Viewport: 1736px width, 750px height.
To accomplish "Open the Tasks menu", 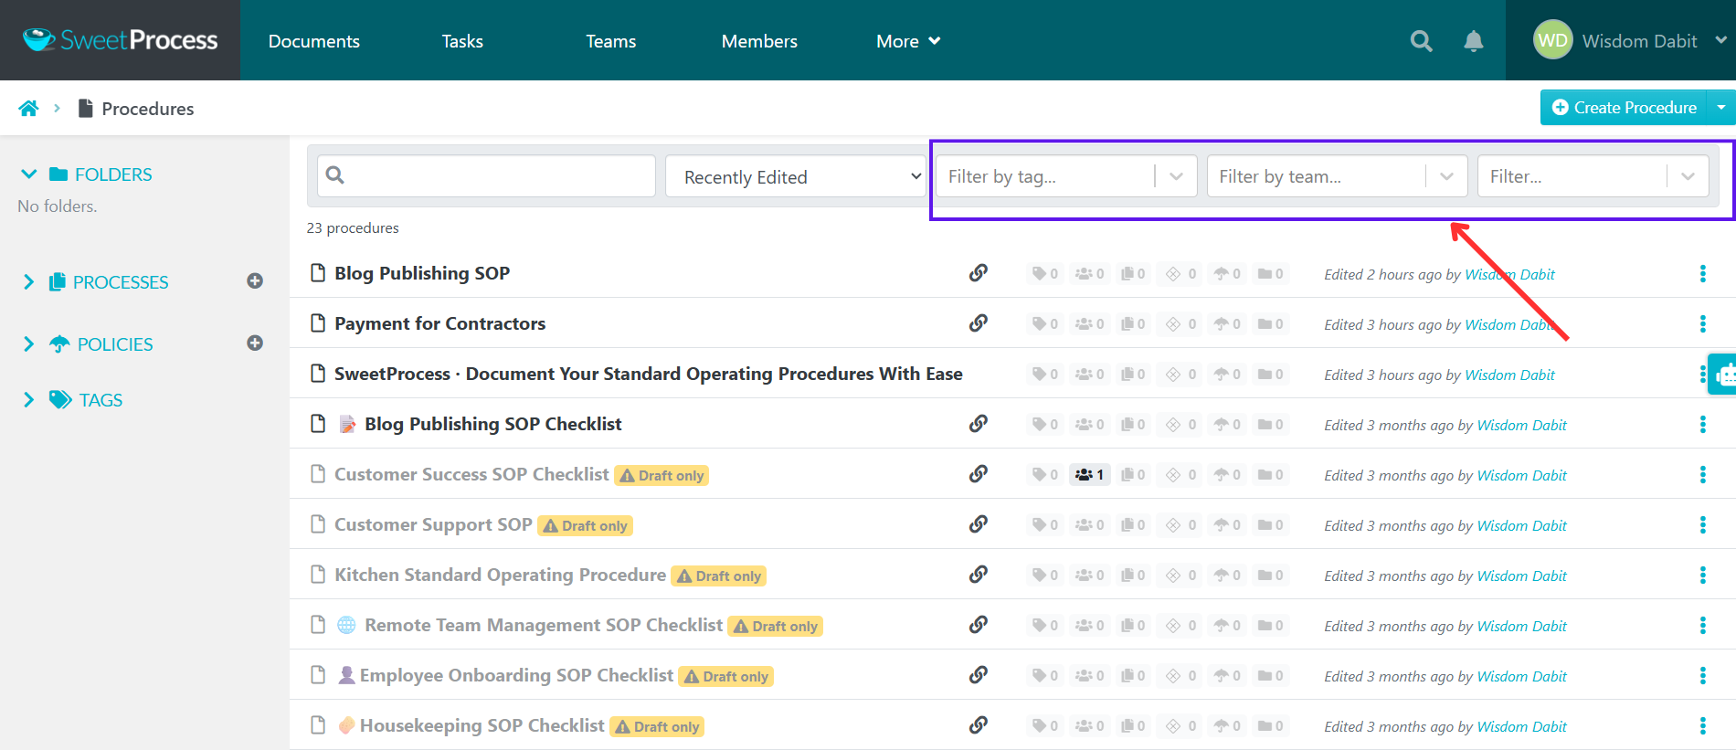I will click(x=462, y=41).
